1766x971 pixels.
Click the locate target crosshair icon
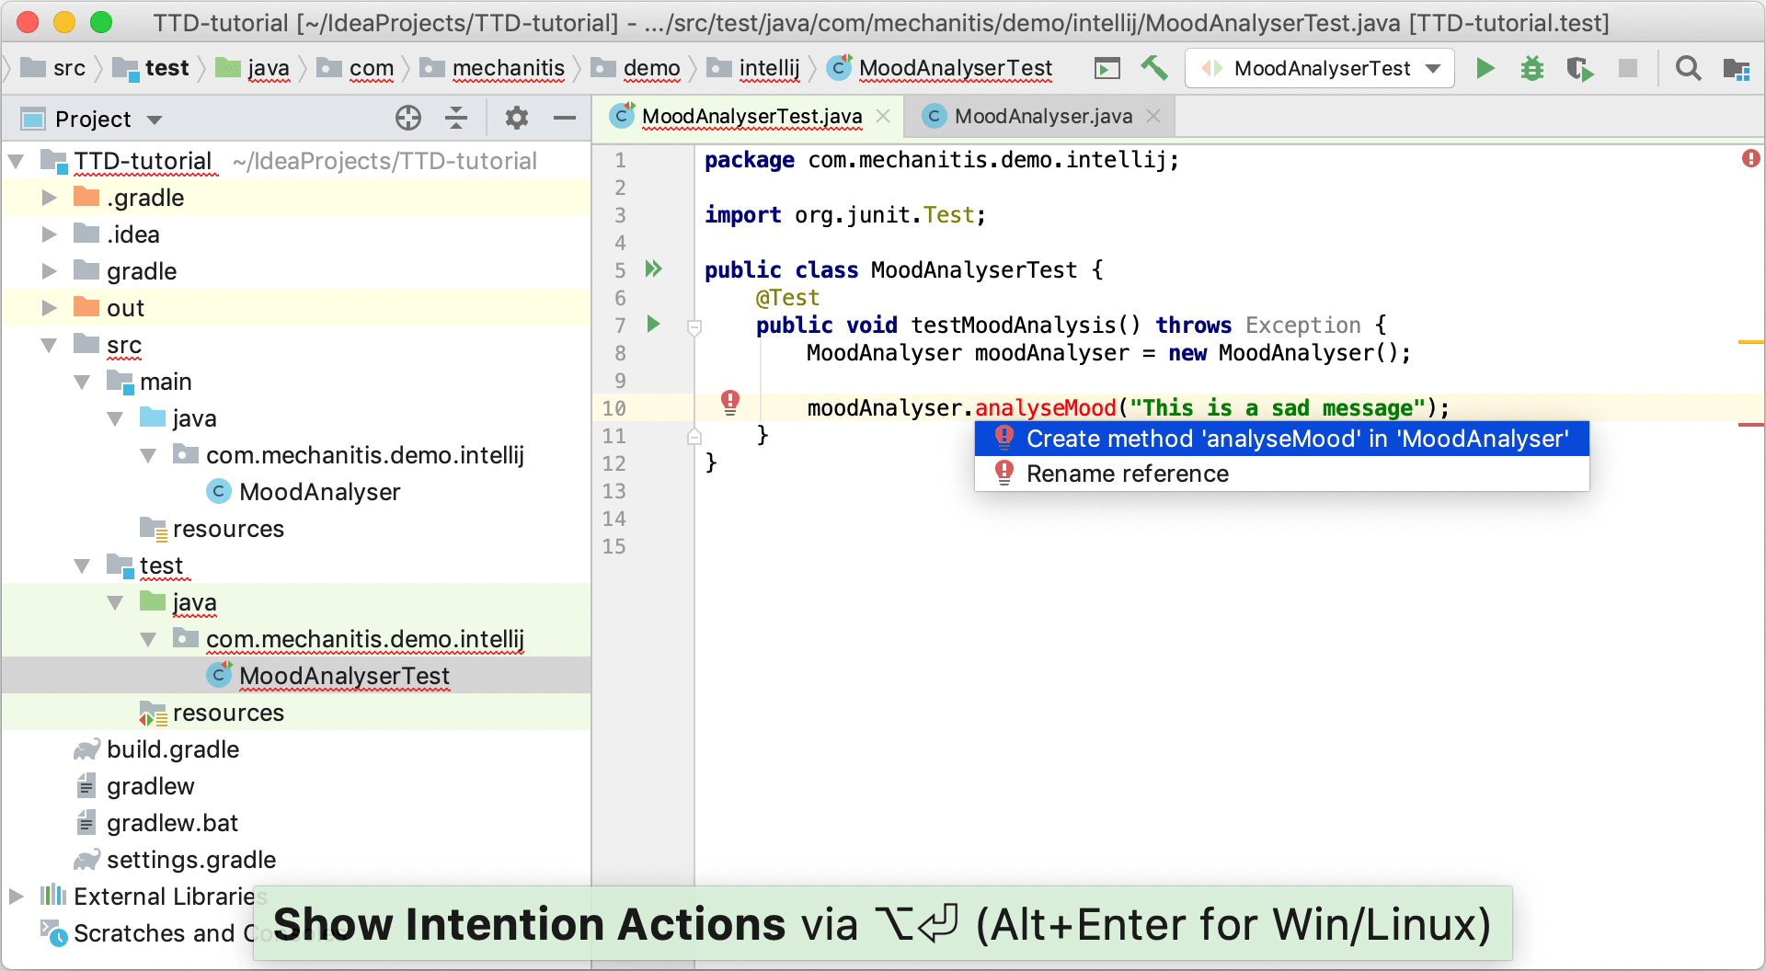pyautogui.click(x=408, y=118)
